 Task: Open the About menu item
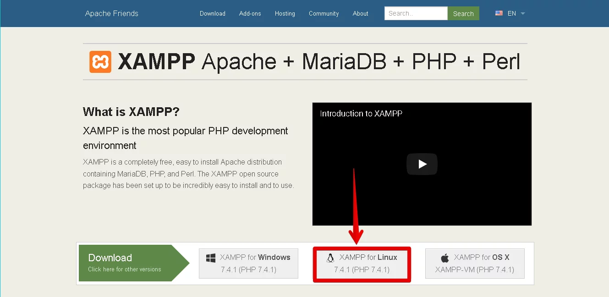tap(361, 13)
